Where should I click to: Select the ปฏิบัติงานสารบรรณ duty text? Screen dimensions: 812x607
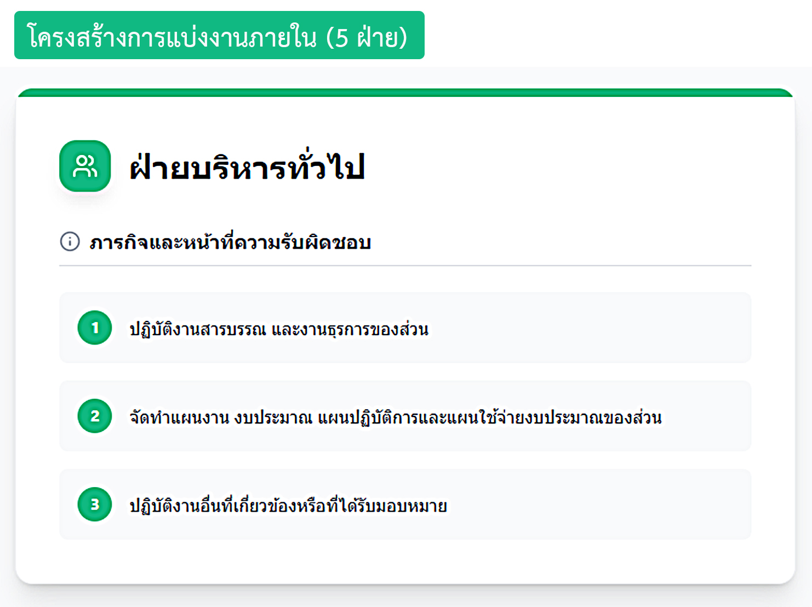pos(197,329)
